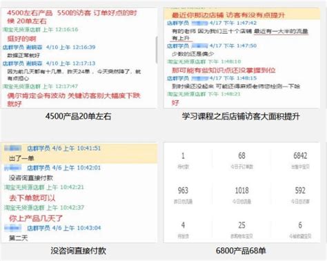Click the 店群学员 header at 4/17 1:47:42
This screenshot has height=261, width=327.
[212, 23]
